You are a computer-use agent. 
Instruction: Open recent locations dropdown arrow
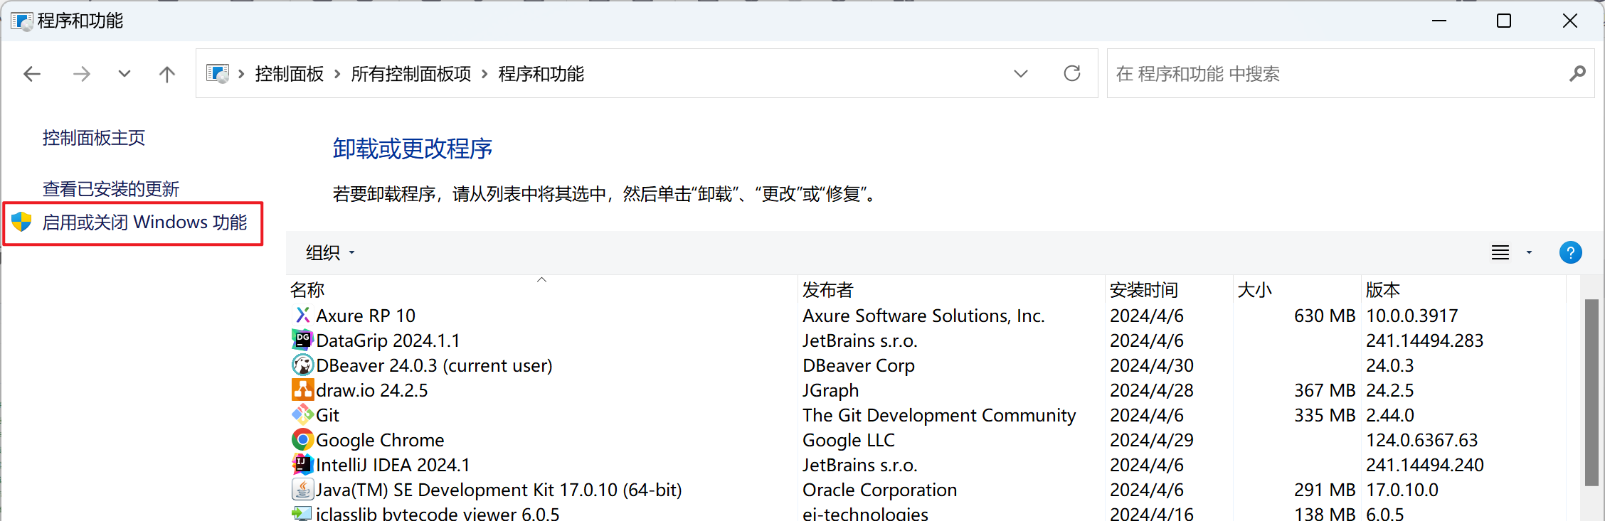coord(125,74)
